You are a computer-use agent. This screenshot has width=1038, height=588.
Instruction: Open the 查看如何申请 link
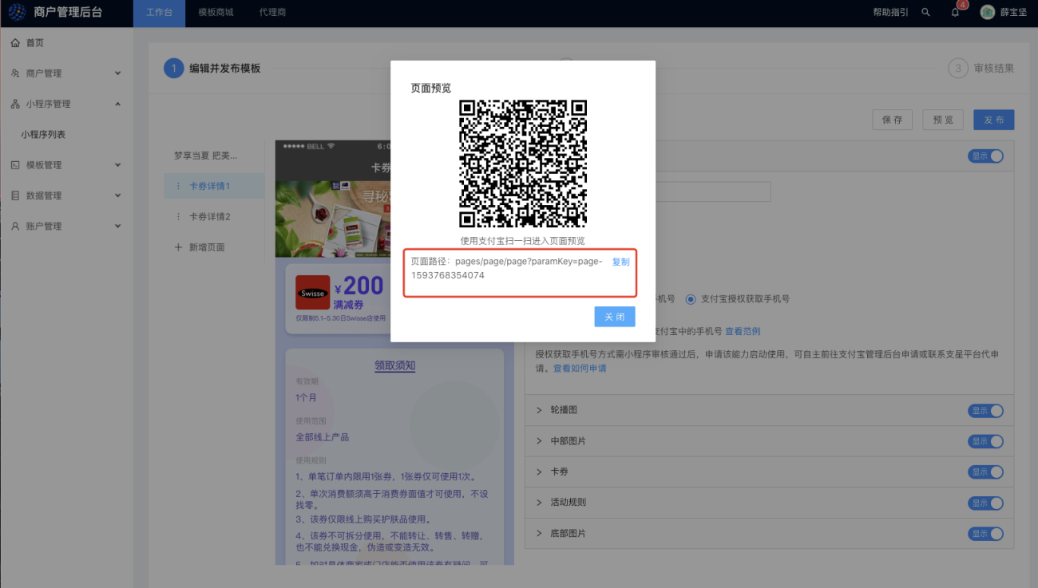coord(580,369)
